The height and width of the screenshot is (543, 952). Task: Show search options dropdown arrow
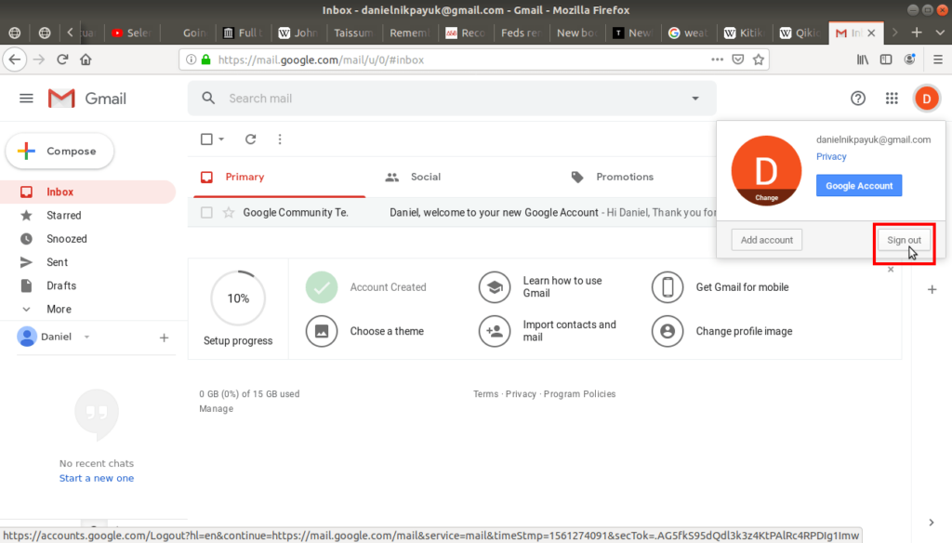click(x=695, y=99)
